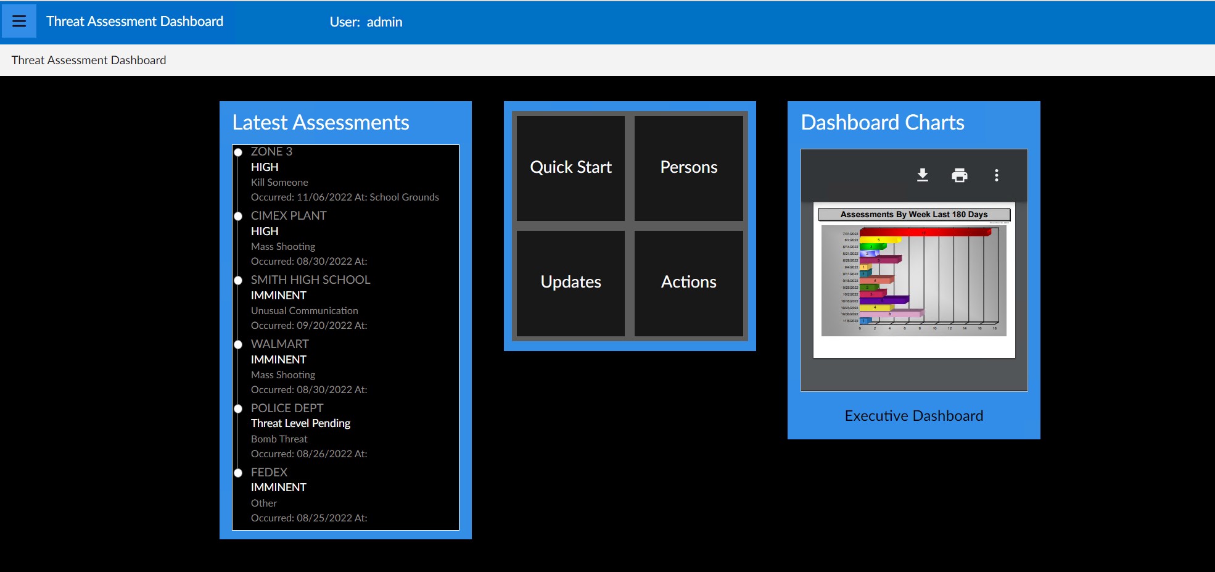This screenshot has height=572, width=1215.
Task: View the WALMART assessment entry
Action: [x=279, y=344]
